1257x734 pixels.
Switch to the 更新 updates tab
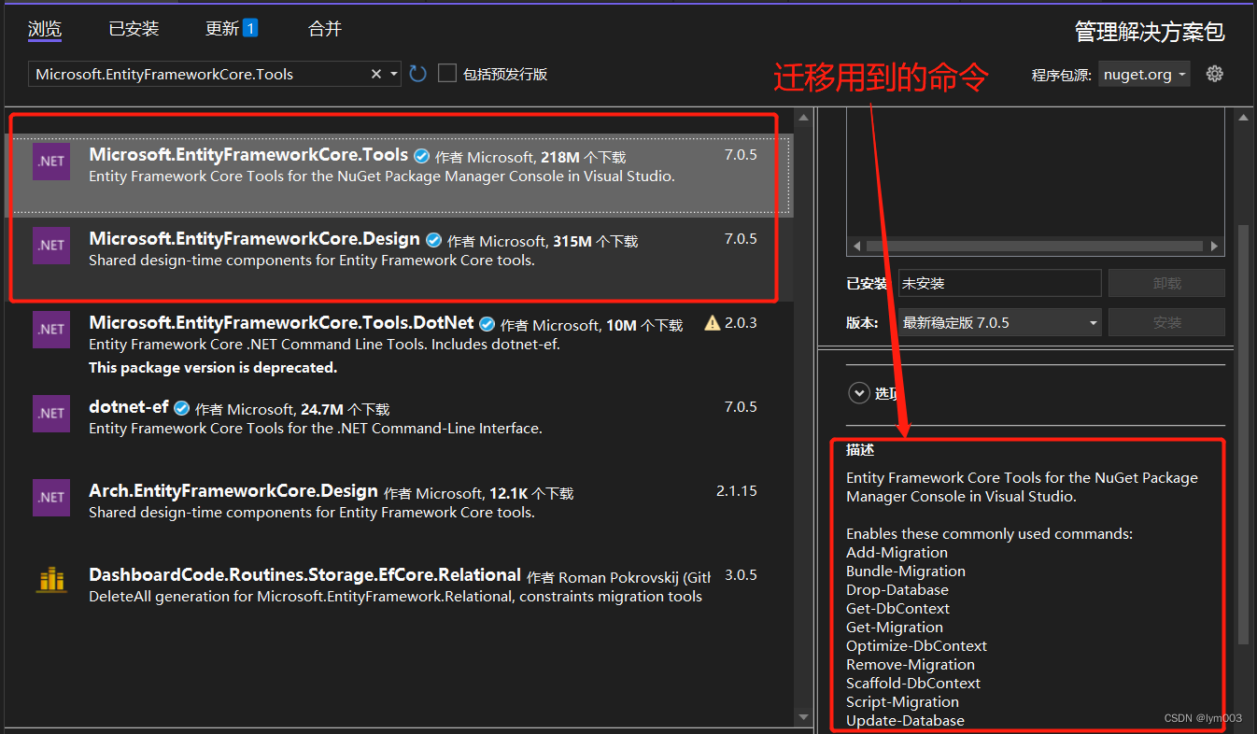222,29
